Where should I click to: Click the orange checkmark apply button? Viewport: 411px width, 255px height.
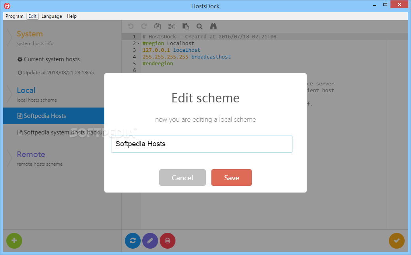(x=397, y=241)
